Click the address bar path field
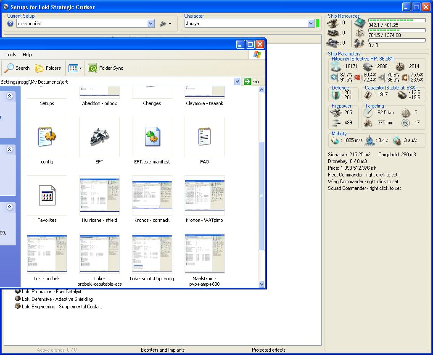The width and height of the screenshot is (433, 355). click(117, 82)
